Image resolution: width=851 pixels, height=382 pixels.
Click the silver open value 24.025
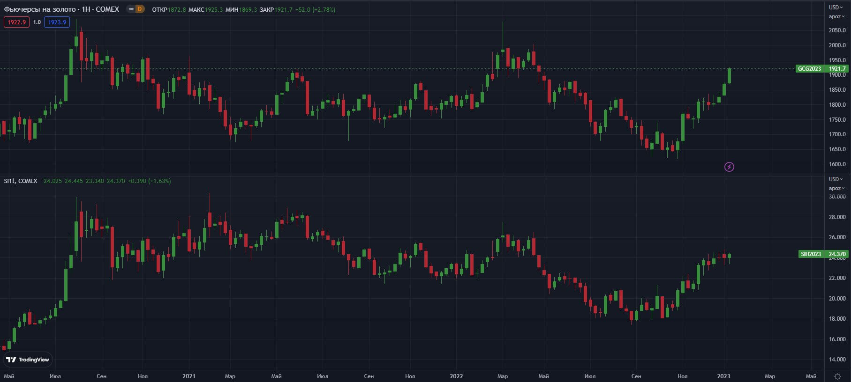tap(53, 181)
